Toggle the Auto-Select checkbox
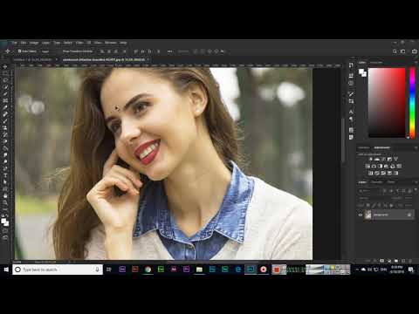 tap(19, 51)
